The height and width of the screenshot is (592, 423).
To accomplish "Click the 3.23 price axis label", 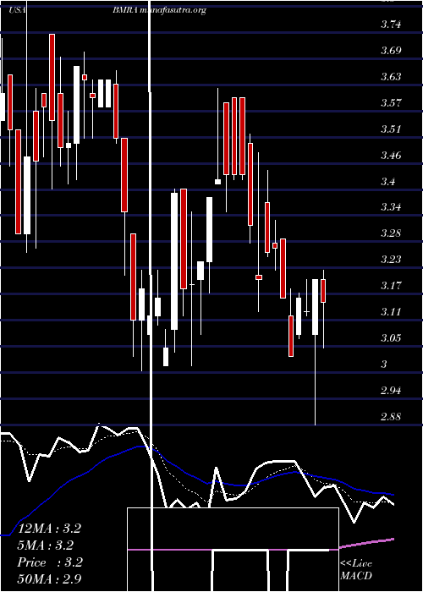I will click(x=390, y=260).
